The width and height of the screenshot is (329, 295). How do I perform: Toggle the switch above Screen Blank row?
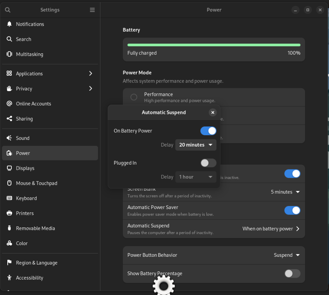(x=292, y=173)
